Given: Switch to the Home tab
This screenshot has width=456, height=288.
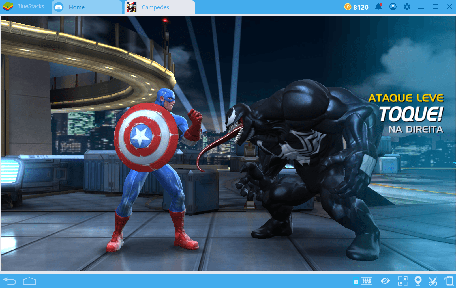Looking at the screenshot, I should [x=87, y=7].
